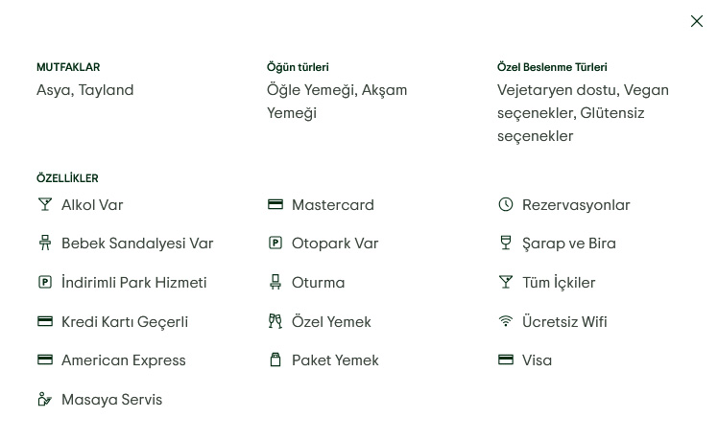Viewport: 718px width, 441px height.
Task: Click the parking icon next to İndirimli Park Hizmeti
Action: point(45,283)
